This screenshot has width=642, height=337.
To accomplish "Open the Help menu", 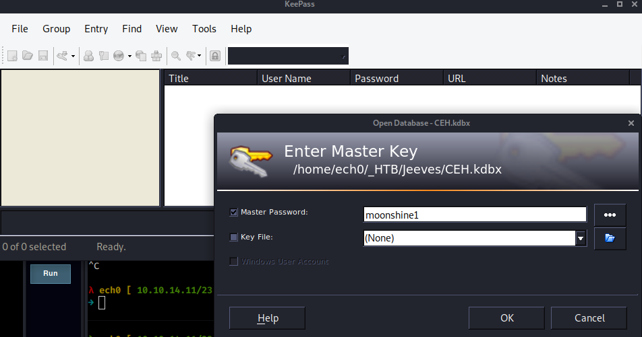I will click(241, 29).
